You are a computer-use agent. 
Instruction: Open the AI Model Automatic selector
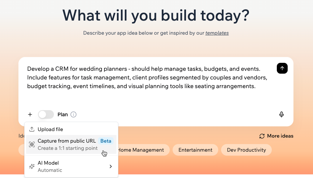(65, 166)
